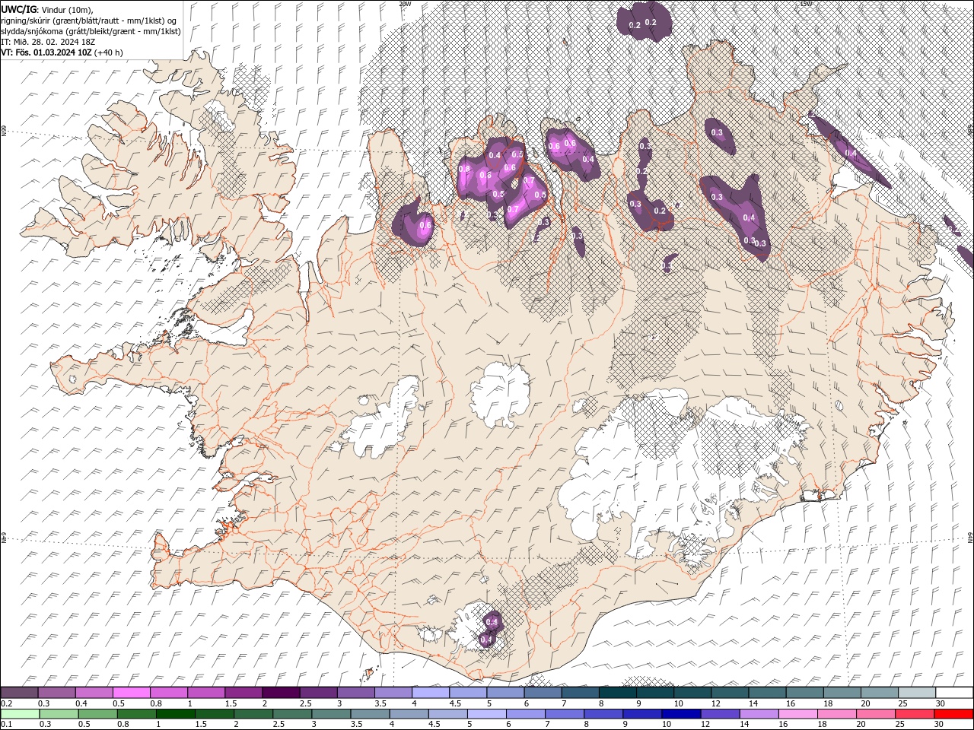
Task: Select the 20 pink swatch in the lower row
Action: [876, 714]
